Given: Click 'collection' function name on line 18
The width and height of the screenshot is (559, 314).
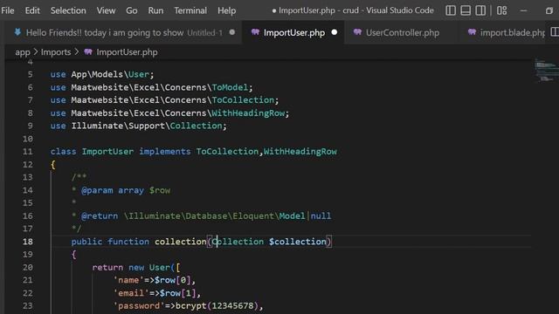Looking at the screenshot, I should tap(181, 242).
